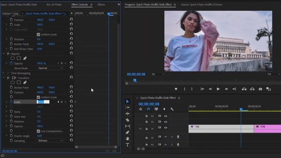Open the Comparison View button

click(x=268, y=89)
